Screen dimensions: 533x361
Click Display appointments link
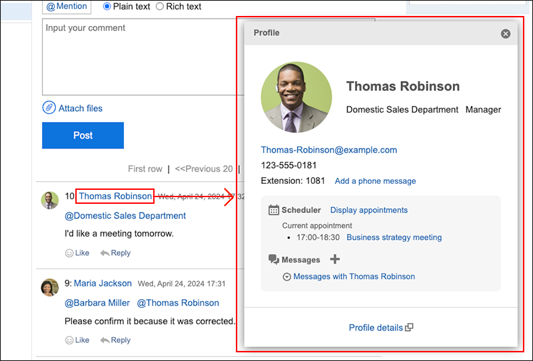click(369, 210)
